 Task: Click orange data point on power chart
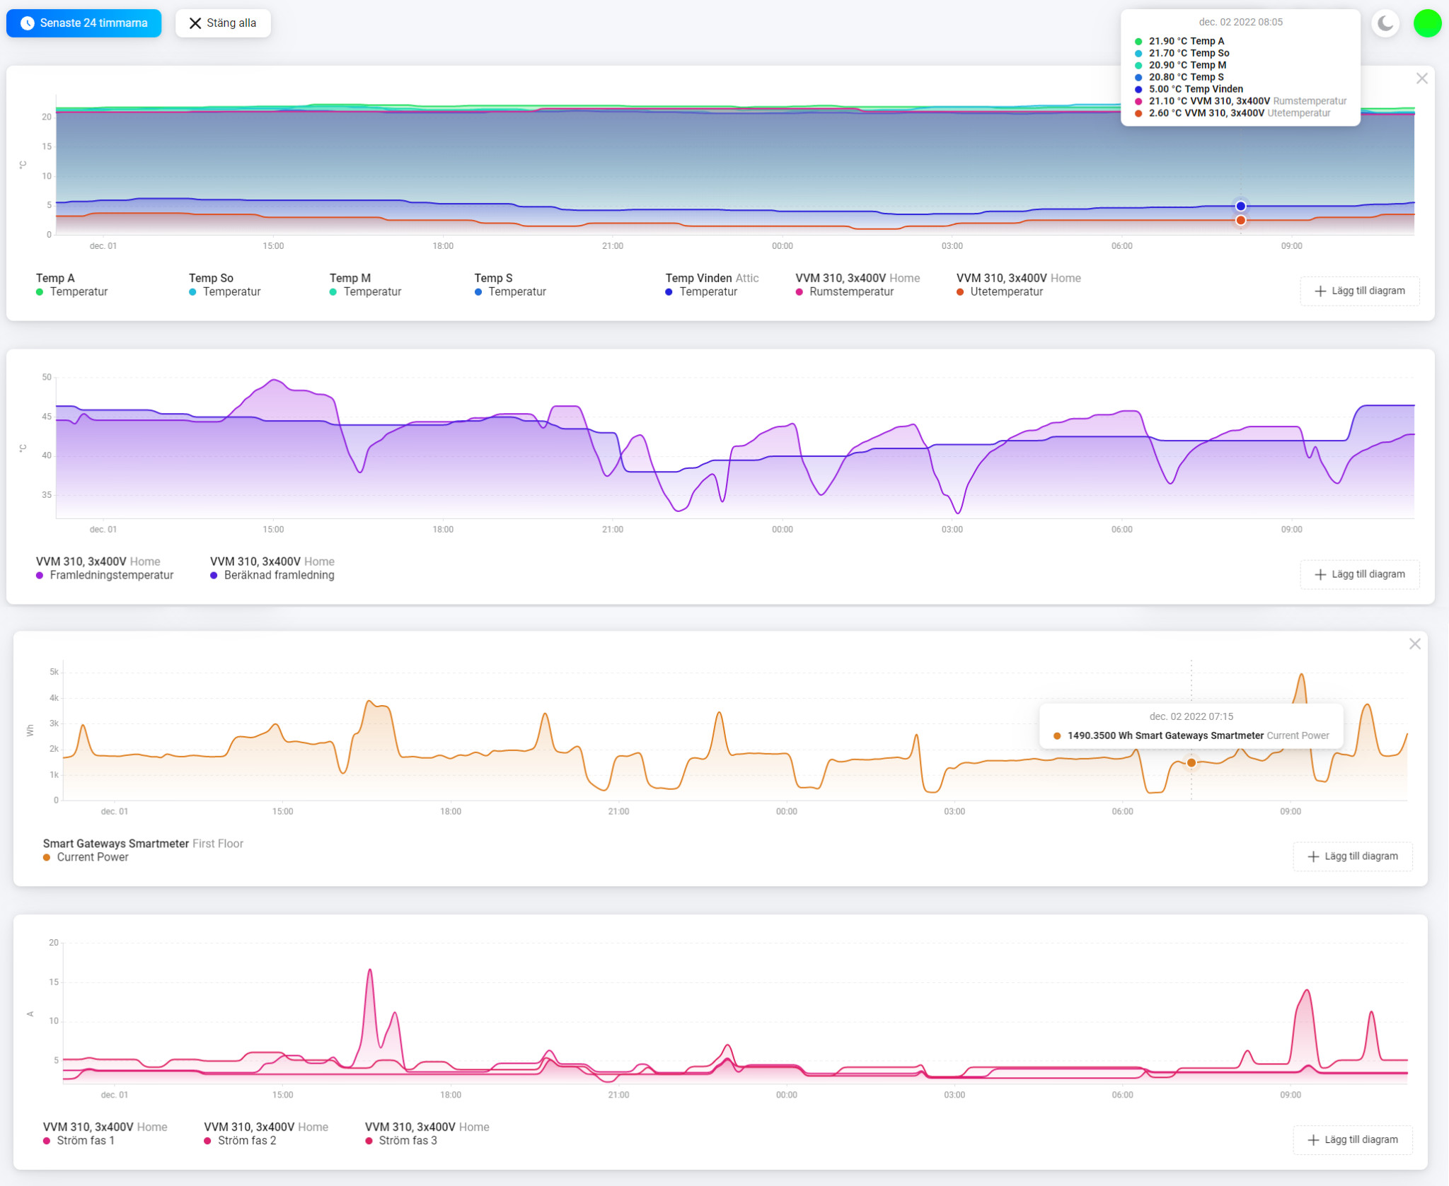(x=1191, y=762)
